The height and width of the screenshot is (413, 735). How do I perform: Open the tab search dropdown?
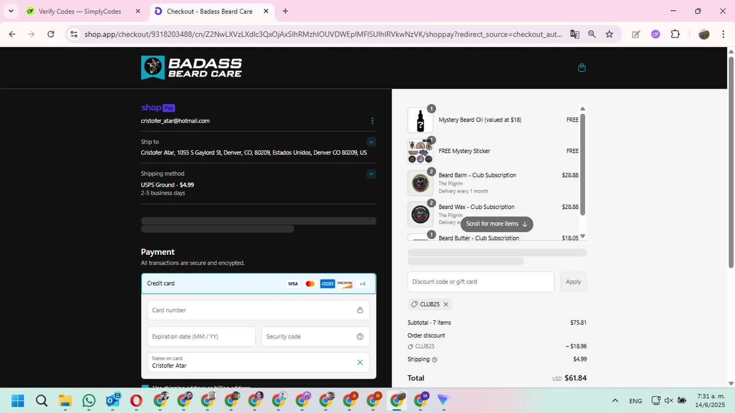(11, 11)
